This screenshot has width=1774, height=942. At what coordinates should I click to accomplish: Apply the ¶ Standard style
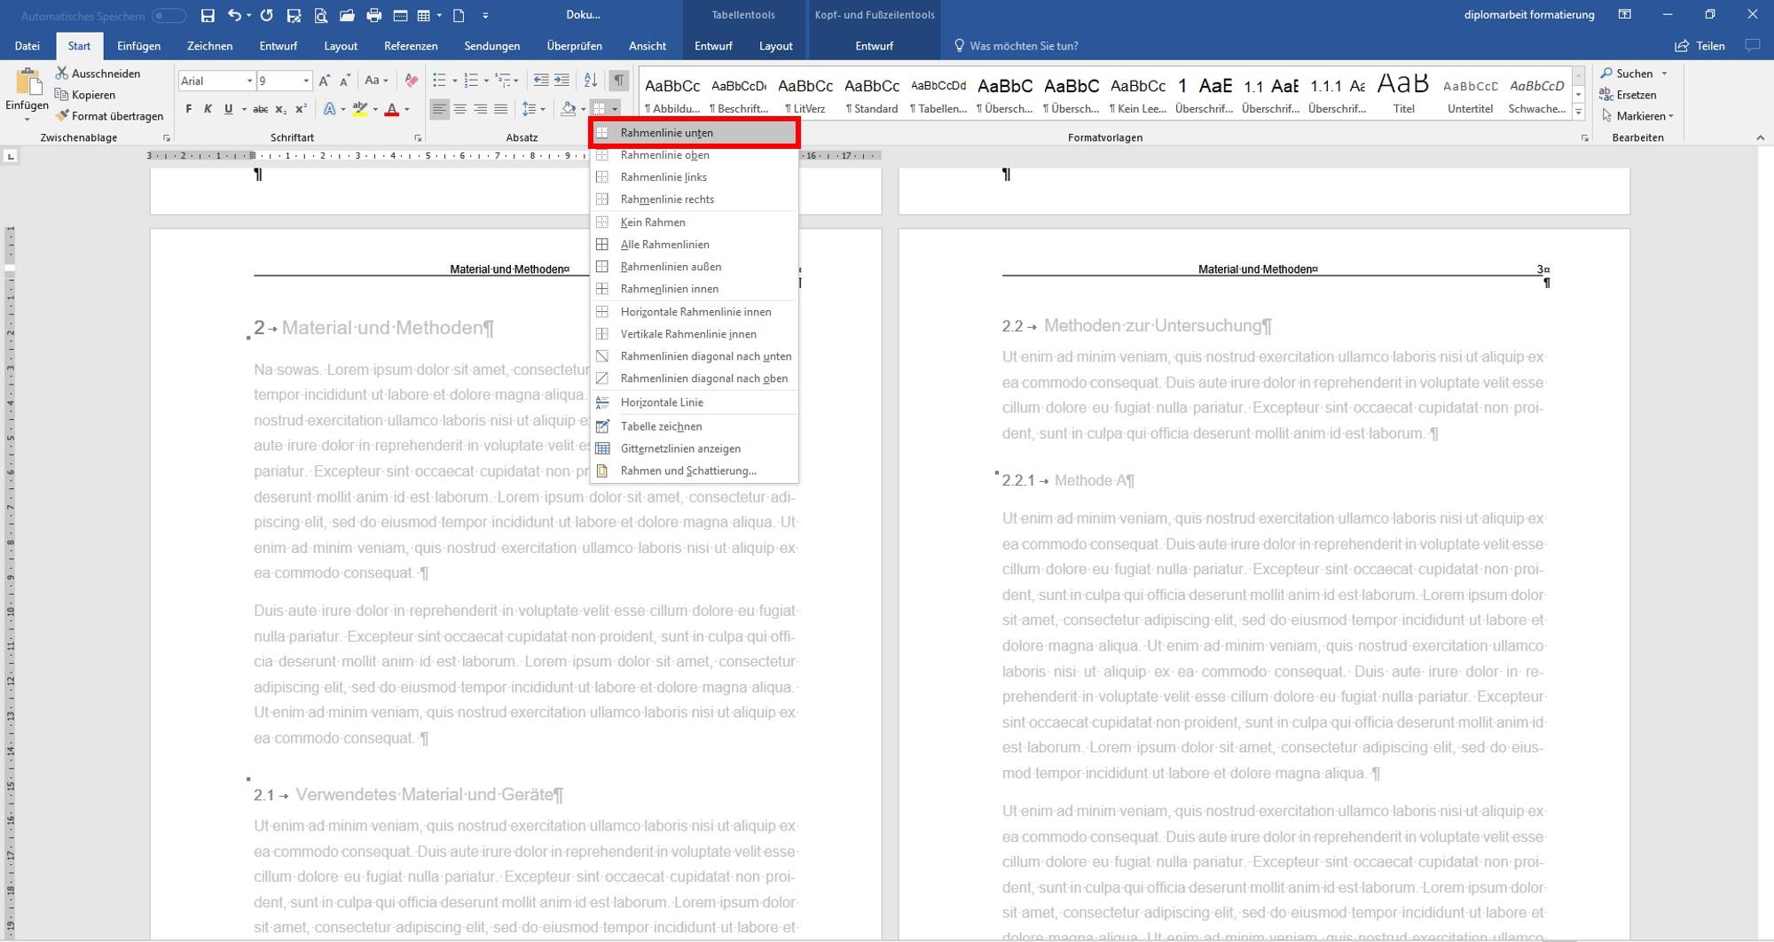(x=872, y=93)
